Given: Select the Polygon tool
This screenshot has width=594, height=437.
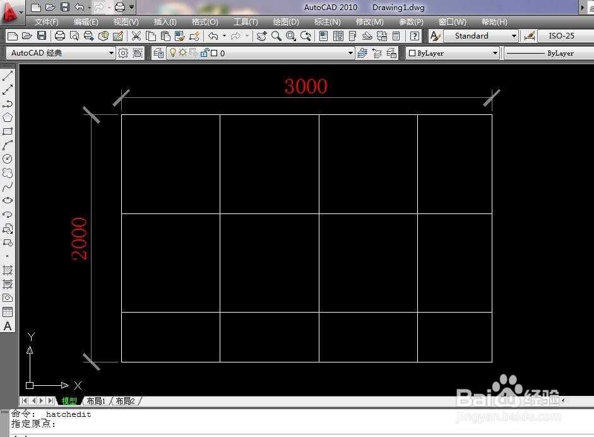Looking at the screenshot, I should [8, 117].
